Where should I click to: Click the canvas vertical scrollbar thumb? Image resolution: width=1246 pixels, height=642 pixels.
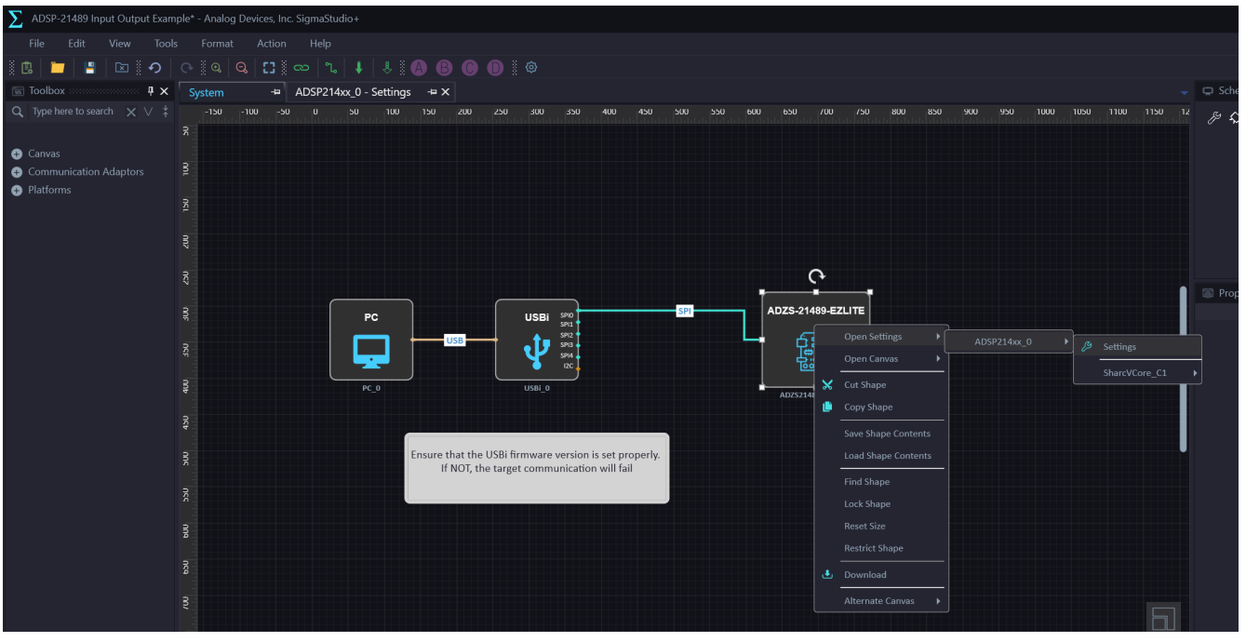(x=1183, y=368)
